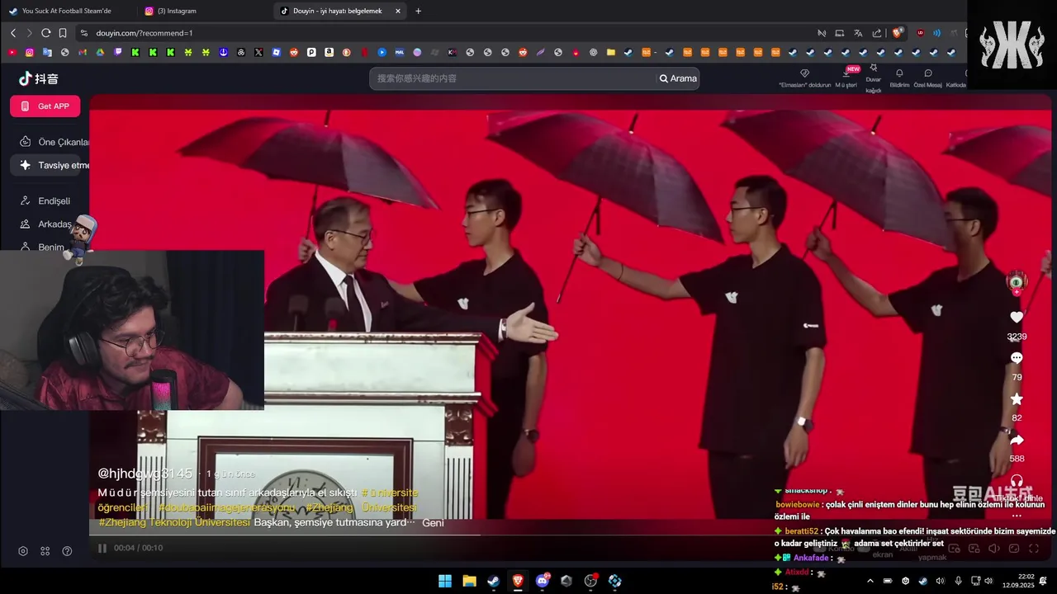Close the Douyin browser tab

click(398, 11)
